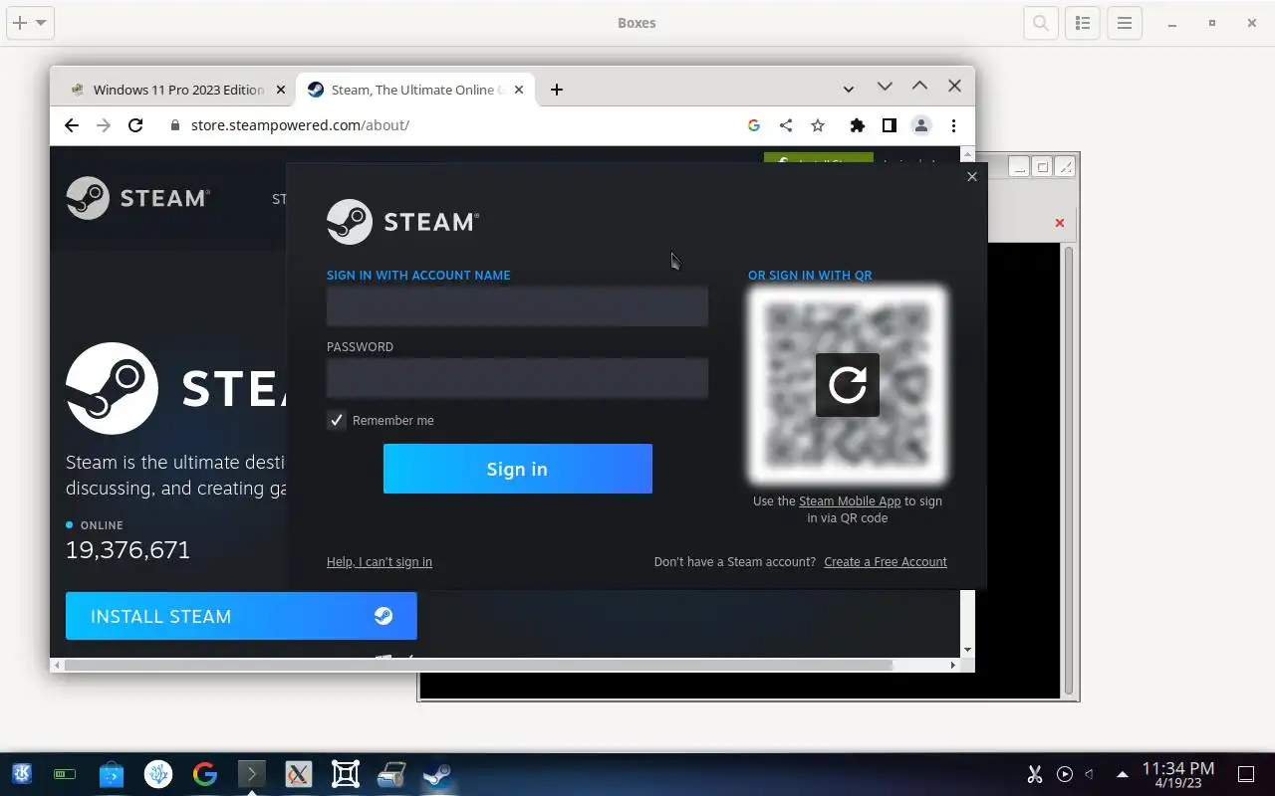Open the volume tray icon
Viewport: 1275px width, 796px height.
[x=1090, y=773]
